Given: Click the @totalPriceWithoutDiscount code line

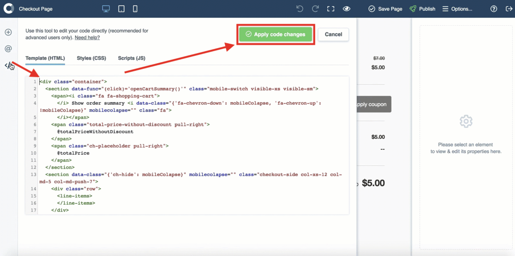Looking at the screenshot, I should 95,131.
